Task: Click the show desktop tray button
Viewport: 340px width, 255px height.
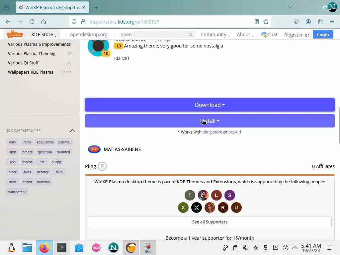Action: tap(329, 248)
